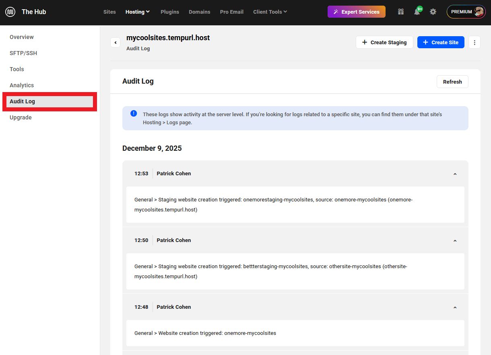Open the Domains page
Screen dimensions: 491x355
point(200,12)
